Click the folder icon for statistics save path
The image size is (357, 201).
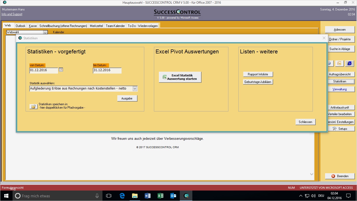[33, 107]
